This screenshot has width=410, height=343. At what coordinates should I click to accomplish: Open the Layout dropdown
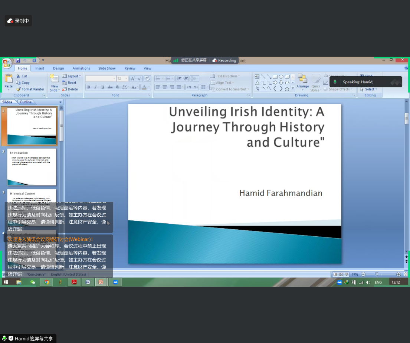tap(71, 76)
